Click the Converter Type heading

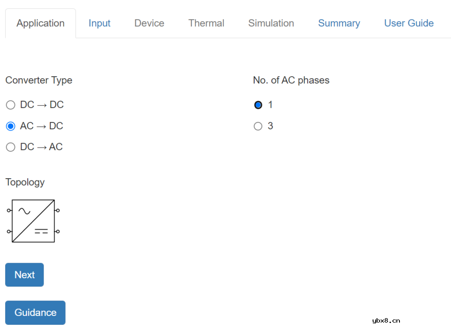tap(39, 81)
